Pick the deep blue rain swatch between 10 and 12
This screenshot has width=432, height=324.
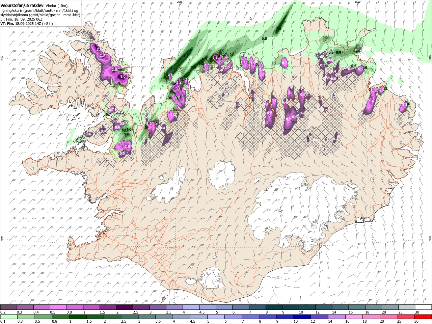pos(302,317)
